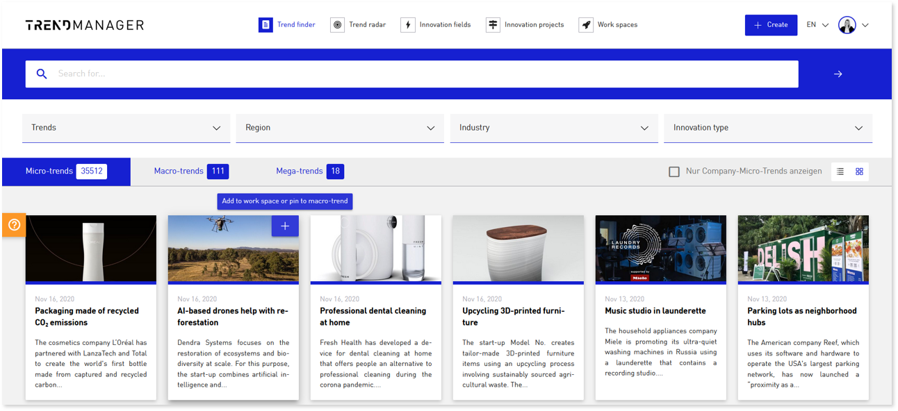Switch to the Macro-trends tab
This screenshot has width=898, height=411.
tap(191, 171)
